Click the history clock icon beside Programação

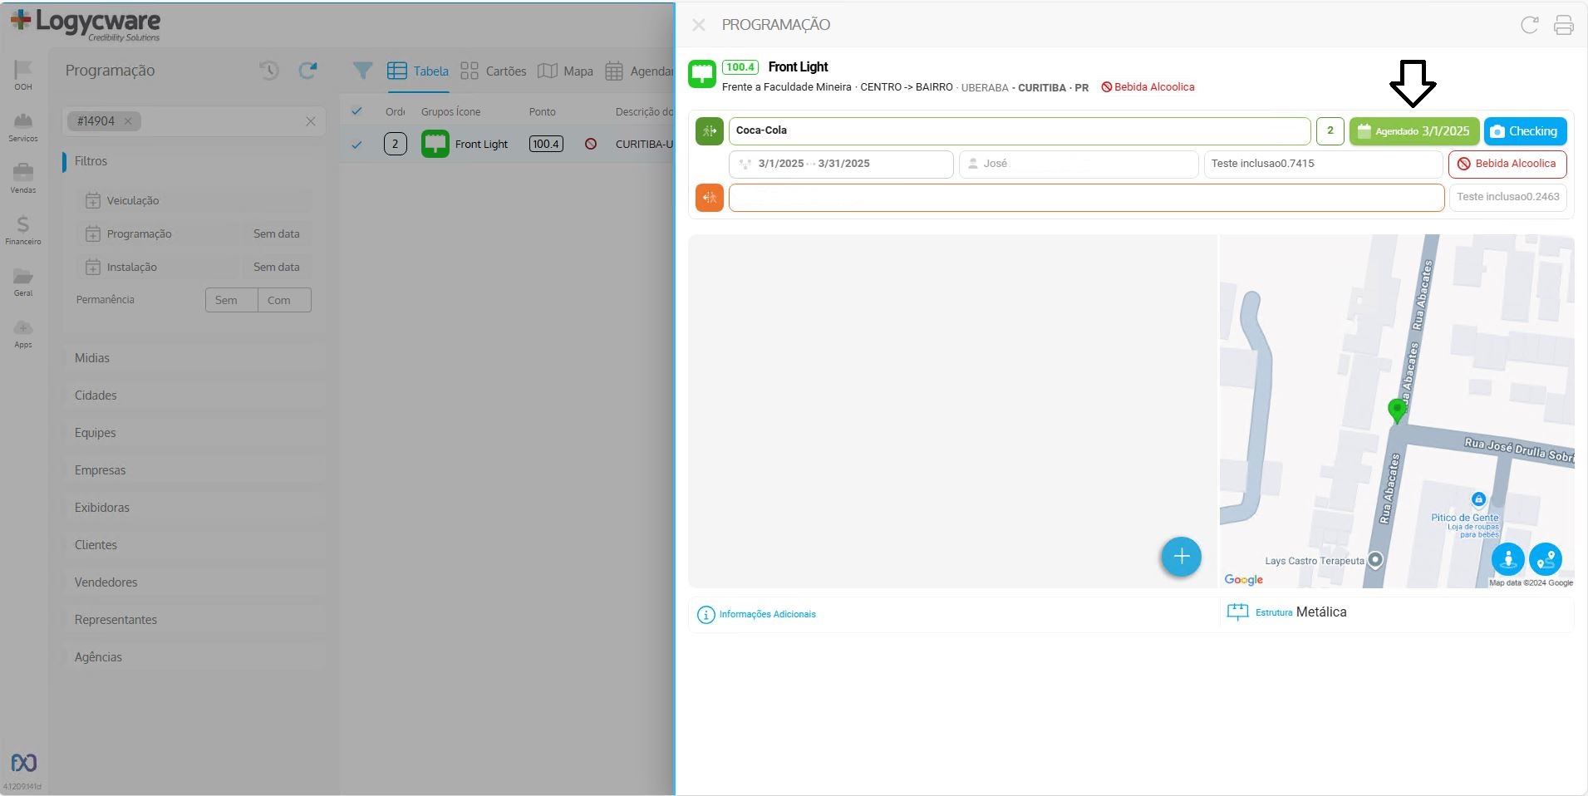tap(268, 71)
